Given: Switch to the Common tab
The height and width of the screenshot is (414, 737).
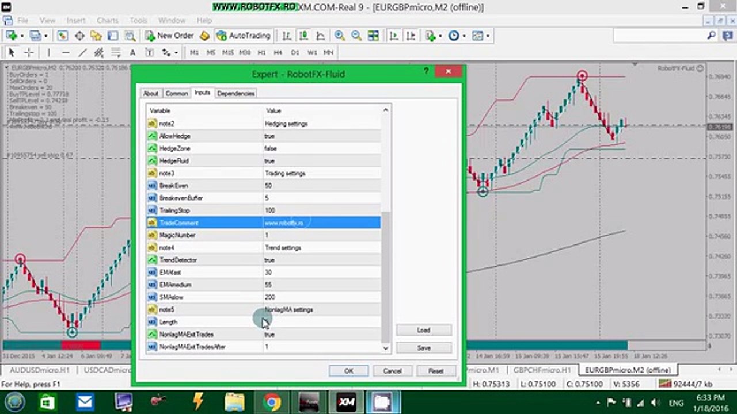Looking at the screenshot, I should click(177, 93).
